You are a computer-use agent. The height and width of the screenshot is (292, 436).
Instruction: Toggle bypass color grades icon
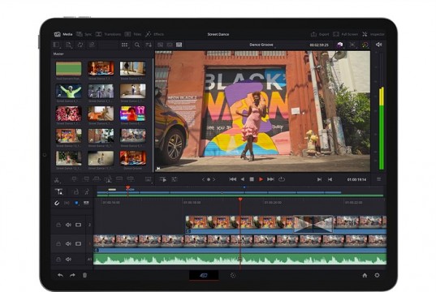tap(365, 45)
